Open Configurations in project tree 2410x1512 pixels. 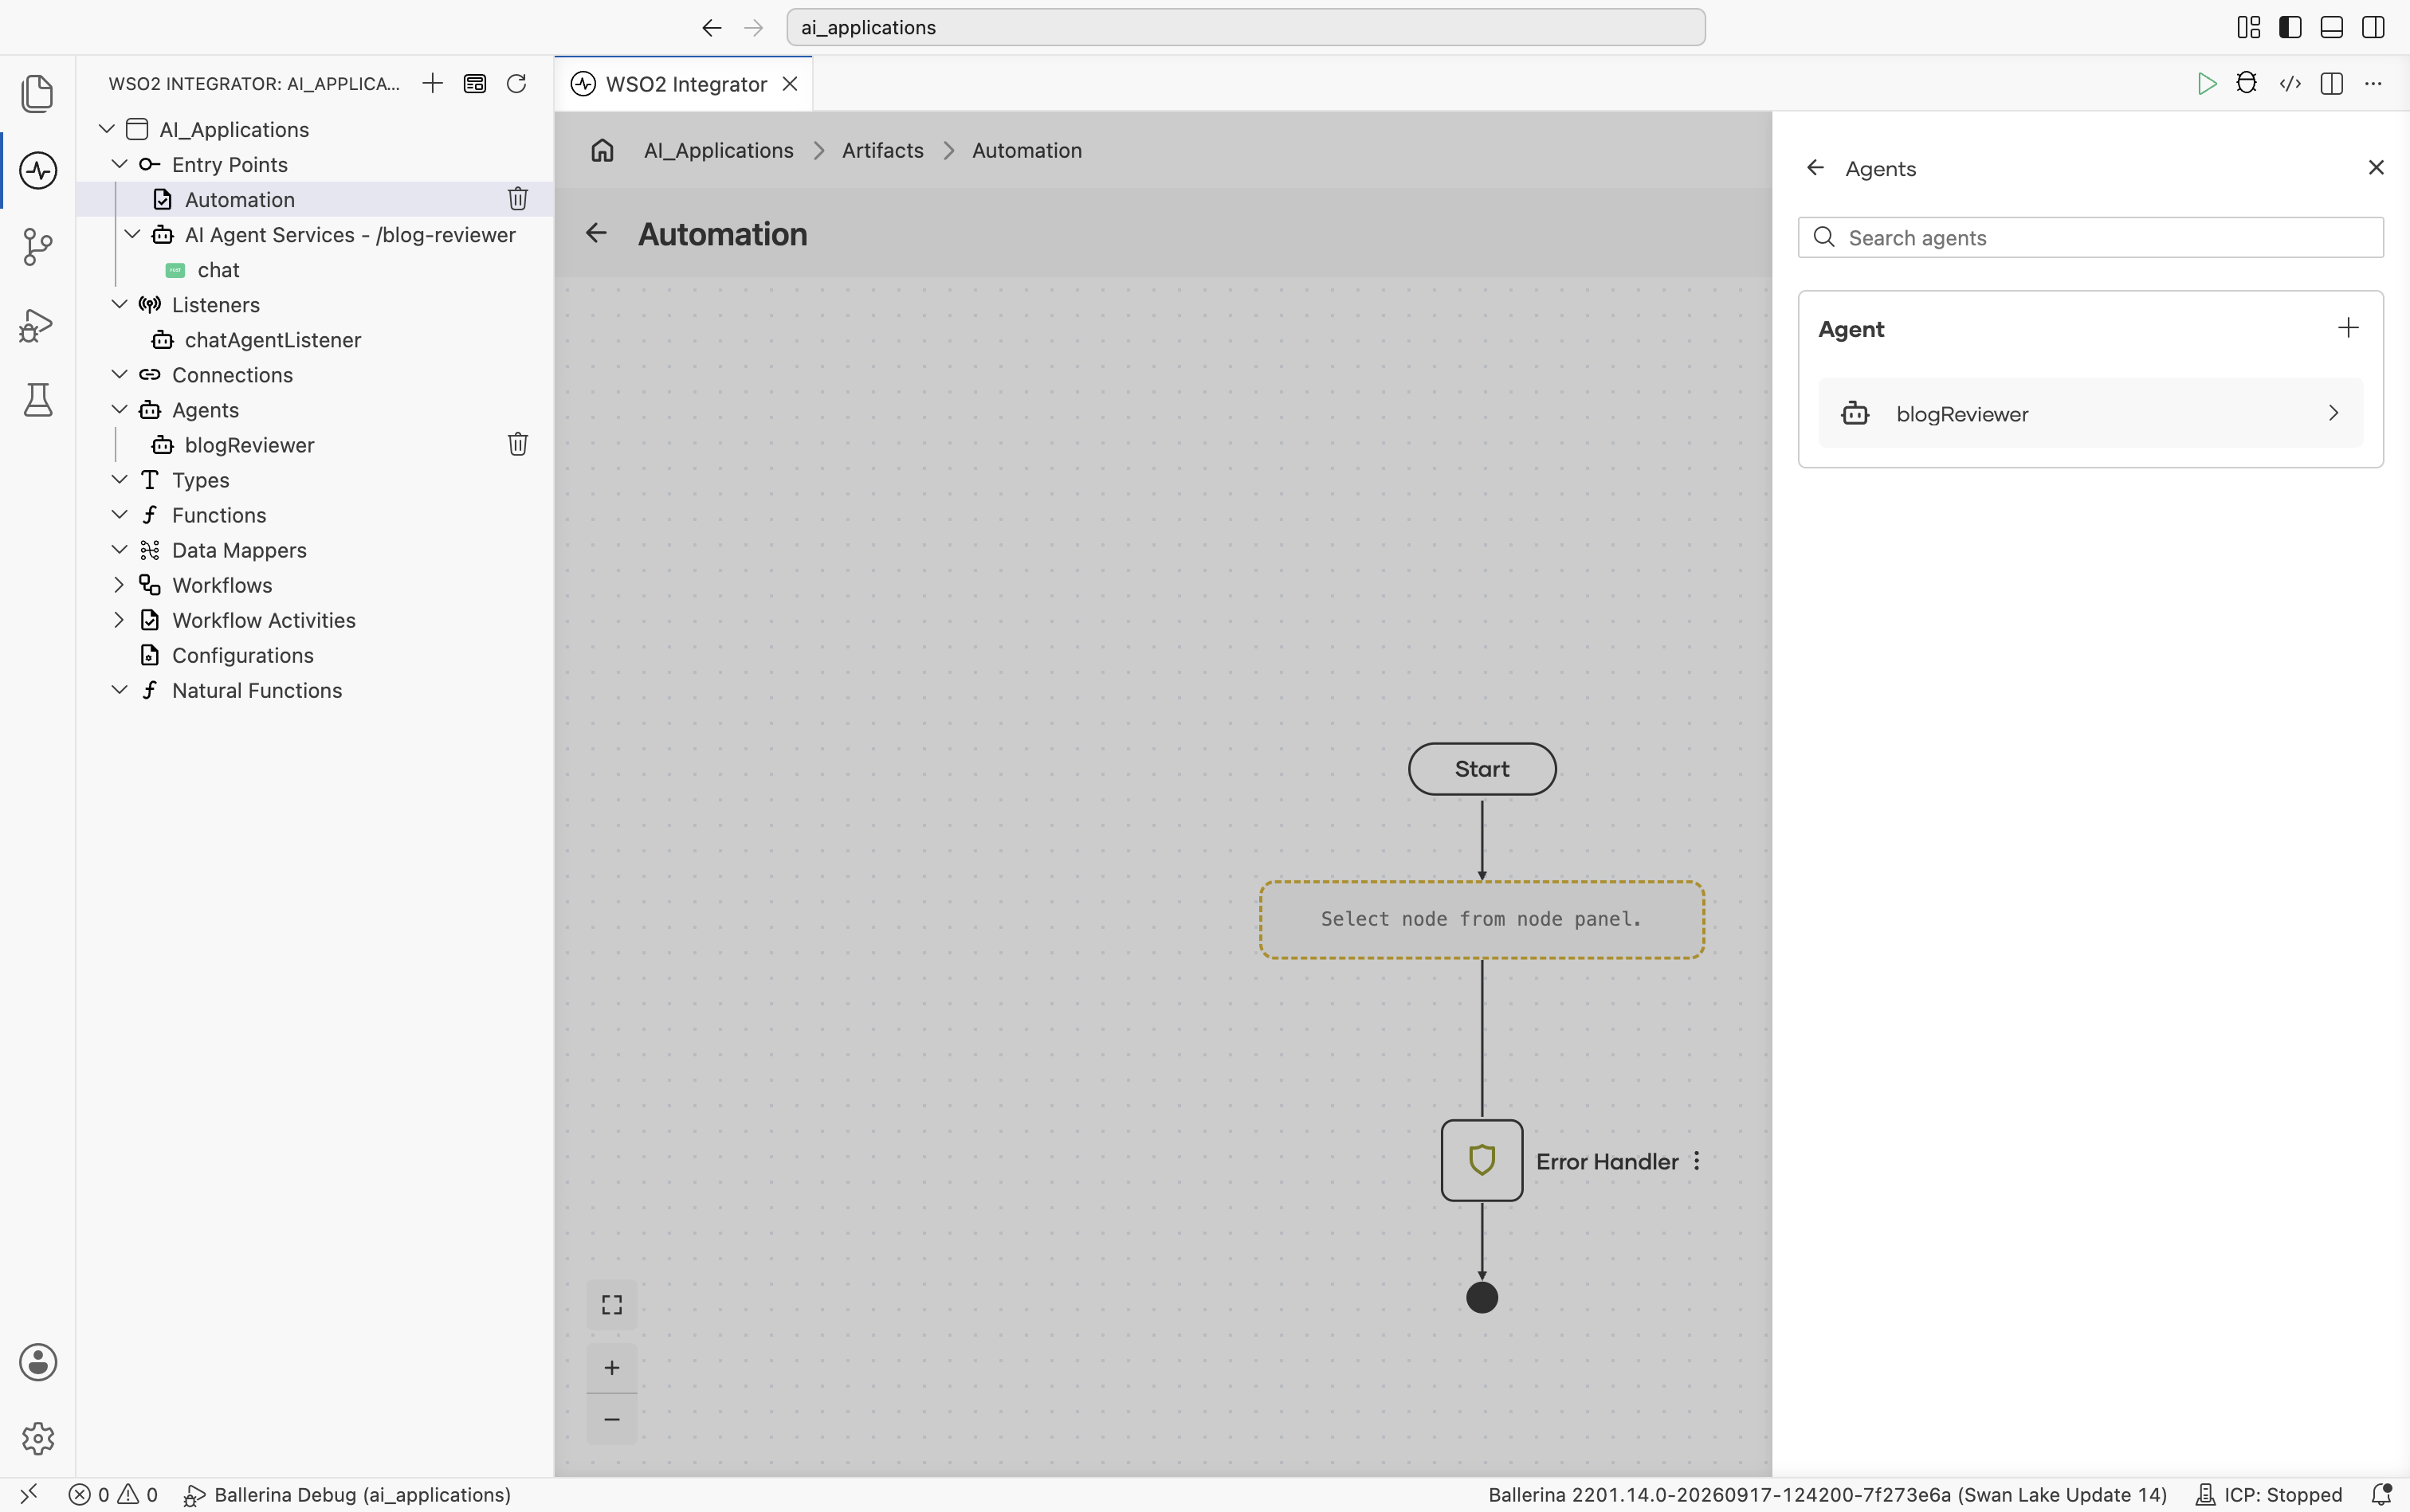(243, 655)
